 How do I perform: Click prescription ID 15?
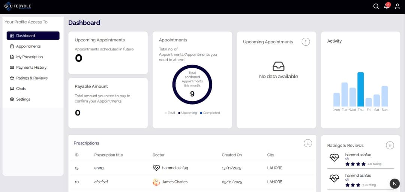77,168
